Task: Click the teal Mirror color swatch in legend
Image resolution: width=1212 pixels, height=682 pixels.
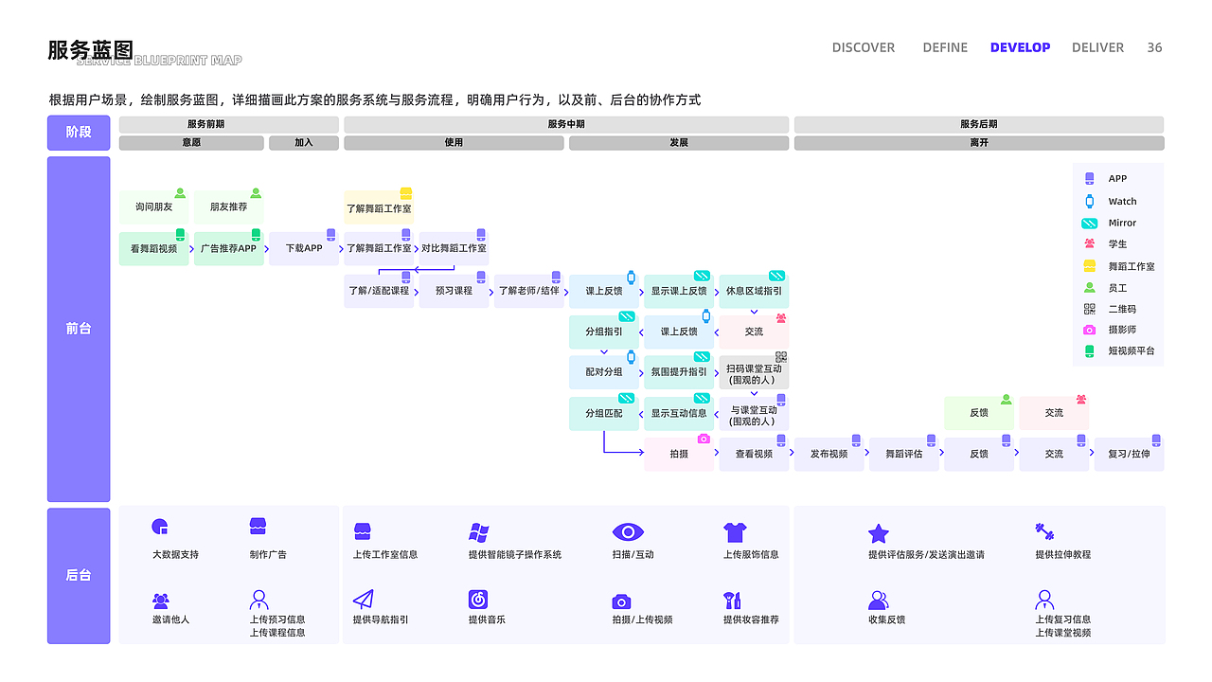Action: click(x=1090, y=223)
